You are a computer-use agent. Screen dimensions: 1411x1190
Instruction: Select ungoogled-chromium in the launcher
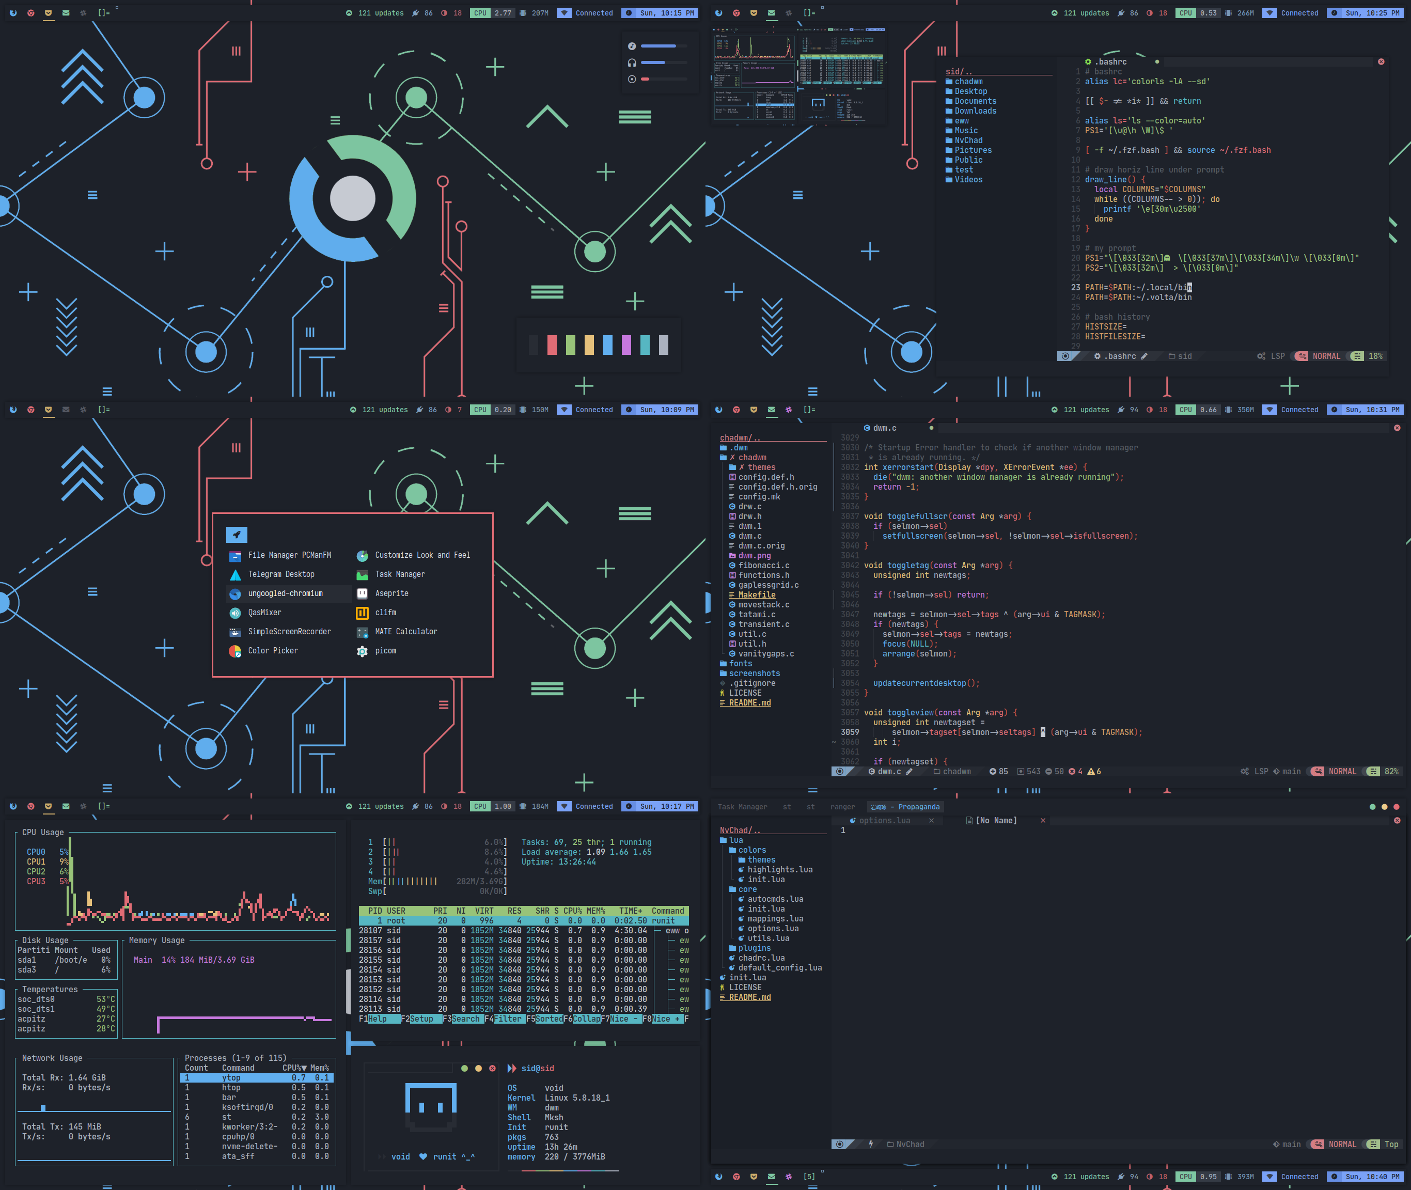(285, 593)
